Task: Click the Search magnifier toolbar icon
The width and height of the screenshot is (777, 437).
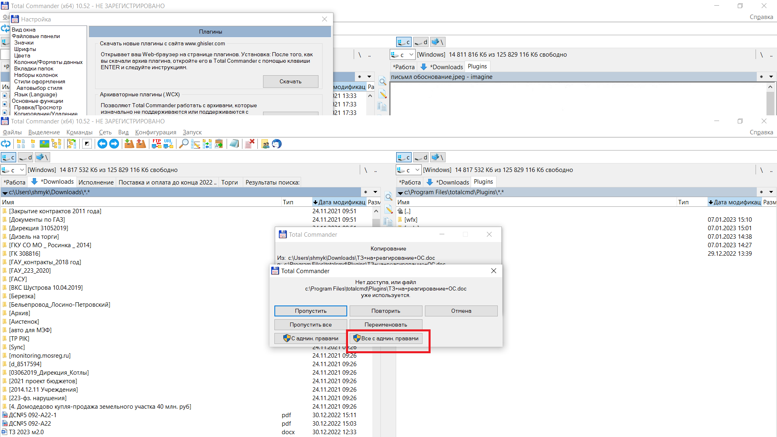Action: point(184,144)
